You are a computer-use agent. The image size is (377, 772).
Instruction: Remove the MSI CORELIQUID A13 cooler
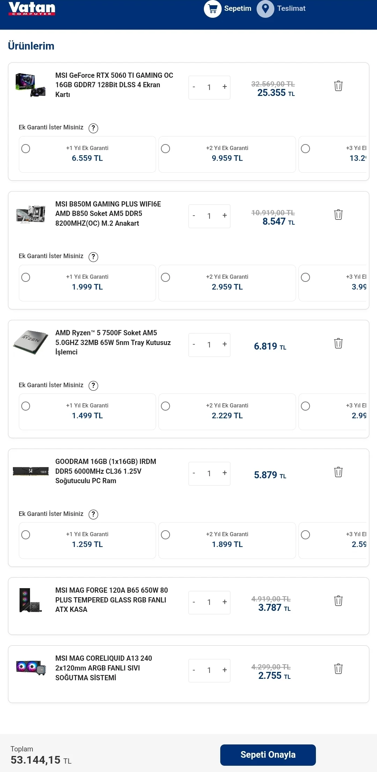click(338, 669)
